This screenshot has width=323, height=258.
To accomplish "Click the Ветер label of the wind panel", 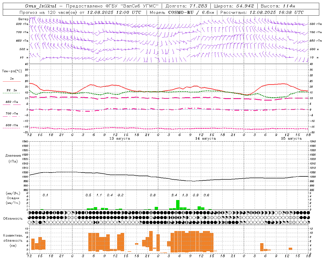I will tap(23, 19).
